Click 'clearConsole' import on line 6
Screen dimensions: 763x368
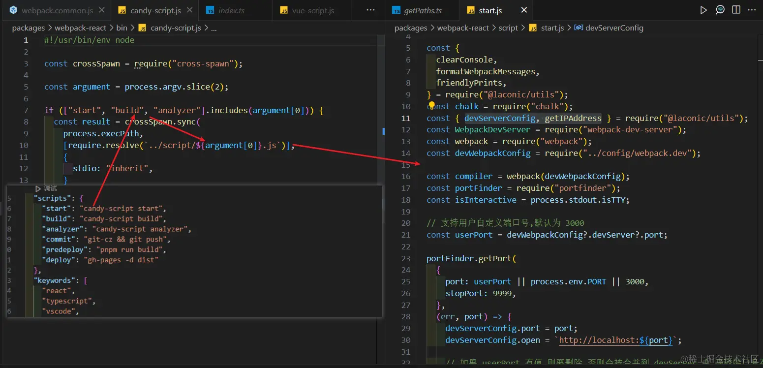coord(464,60)
